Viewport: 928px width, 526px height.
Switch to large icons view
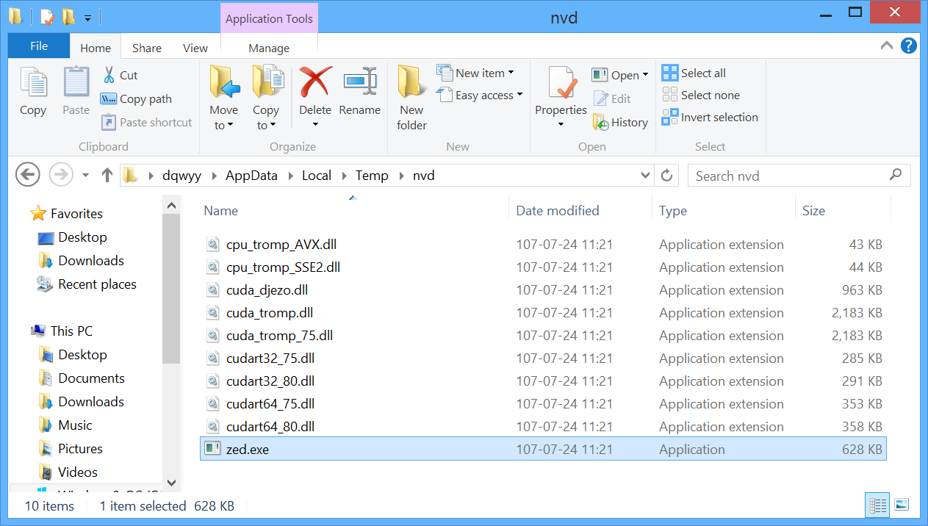902,505
